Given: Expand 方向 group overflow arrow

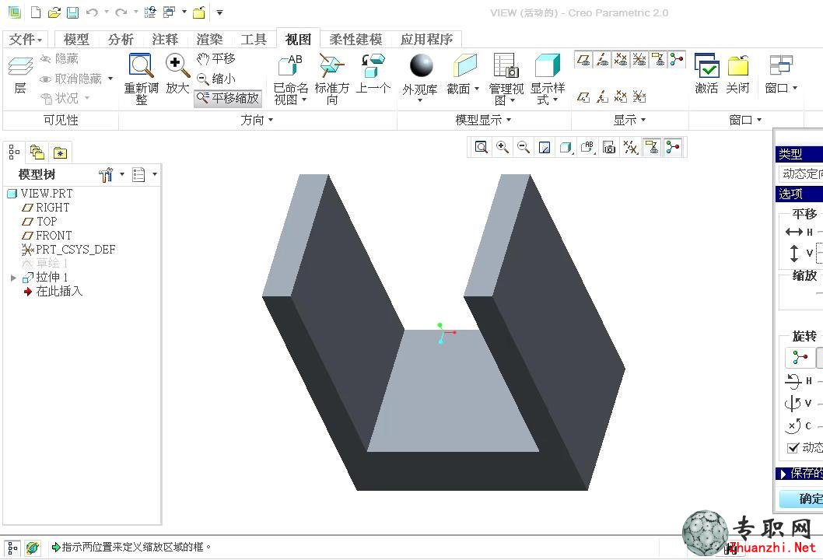Looking at the screenshot, I should click(x=271, y=121).
